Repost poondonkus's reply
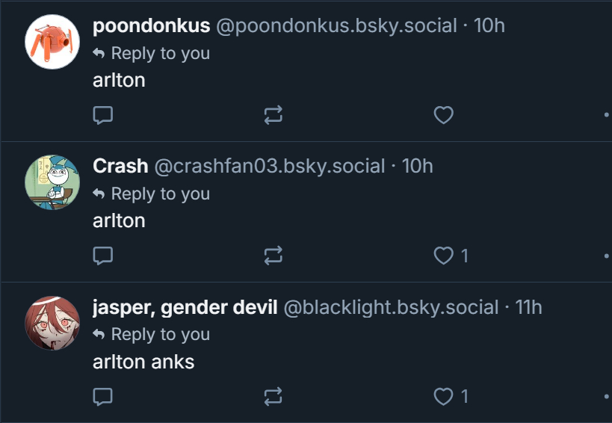 click(x=273, y=115)
